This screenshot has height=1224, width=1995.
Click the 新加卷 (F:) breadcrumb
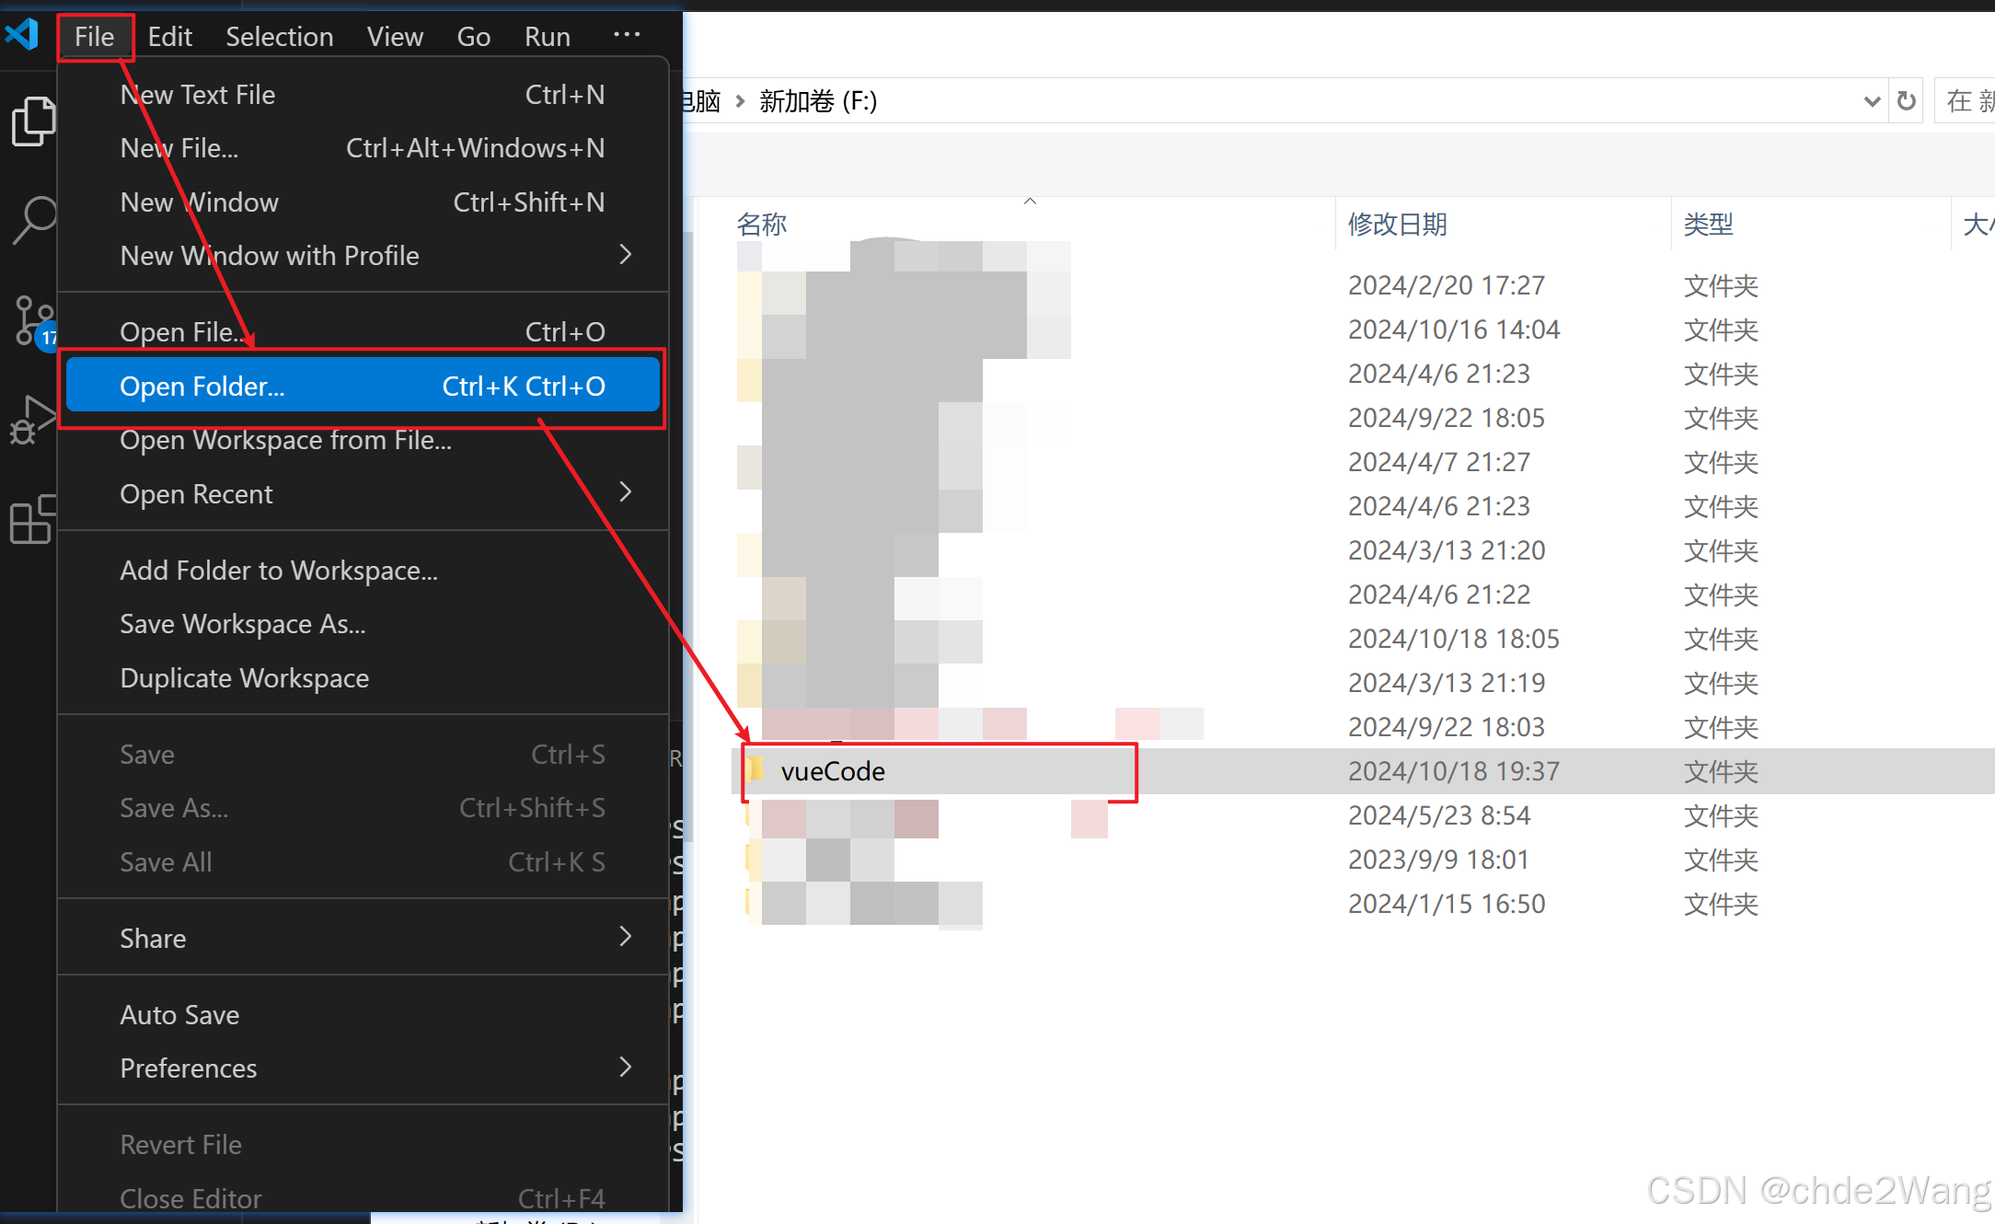point(818,100)
